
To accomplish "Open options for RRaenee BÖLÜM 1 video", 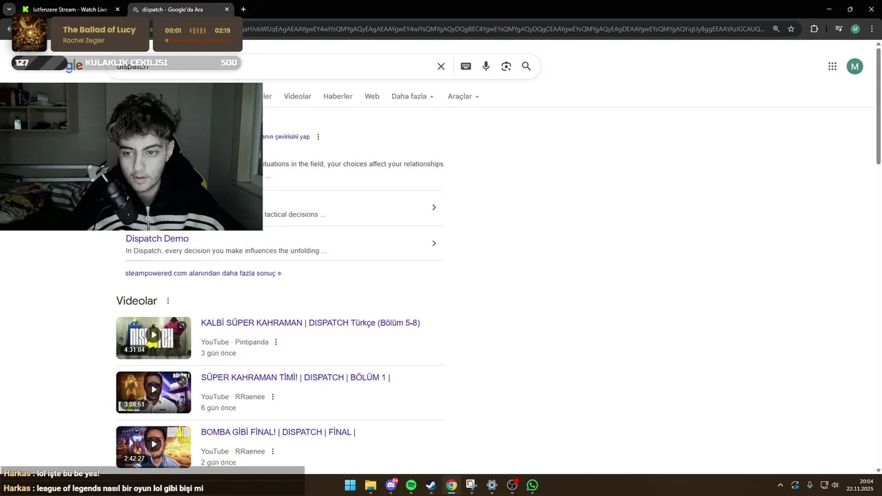I will (x=273, y=397).
